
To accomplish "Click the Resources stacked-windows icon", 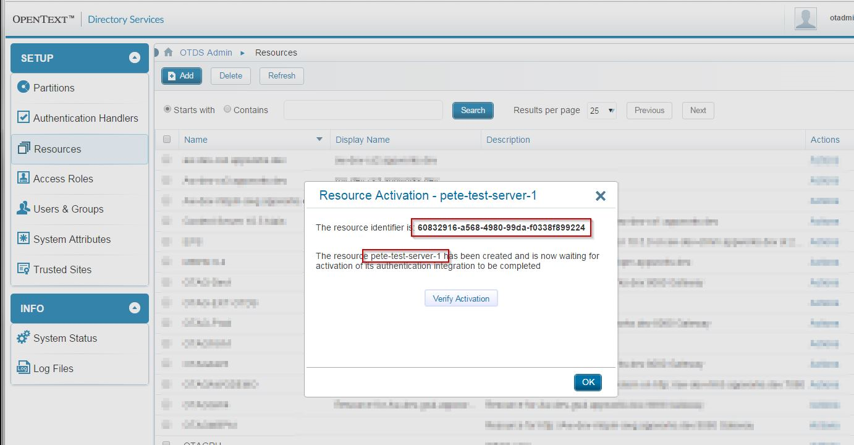I will pos(24,148).
